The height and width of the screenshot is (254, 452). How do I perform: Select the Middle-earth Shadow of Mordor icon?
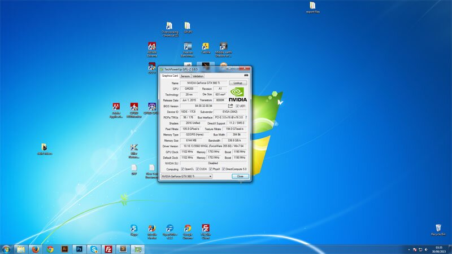pyautogui.click(x=223, y=50)
